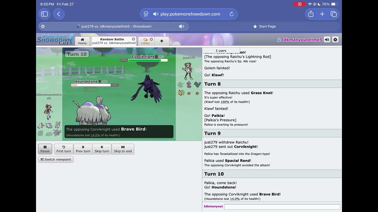378x212 pixels.
Task: Click the red screen recording indicator
Action: [x=299, y=4]
